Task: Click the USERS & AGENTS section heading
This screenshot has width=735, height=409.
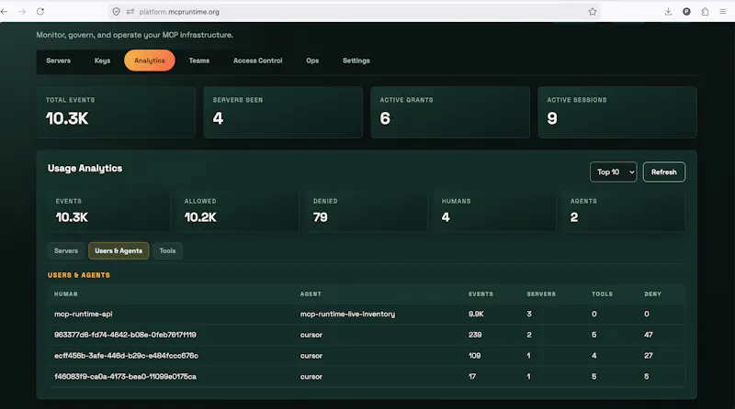Action: 79,275
